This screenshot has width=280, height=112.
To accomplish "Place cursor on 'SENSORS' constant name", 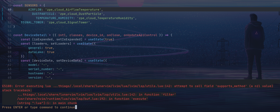I will tap(31, 5).
